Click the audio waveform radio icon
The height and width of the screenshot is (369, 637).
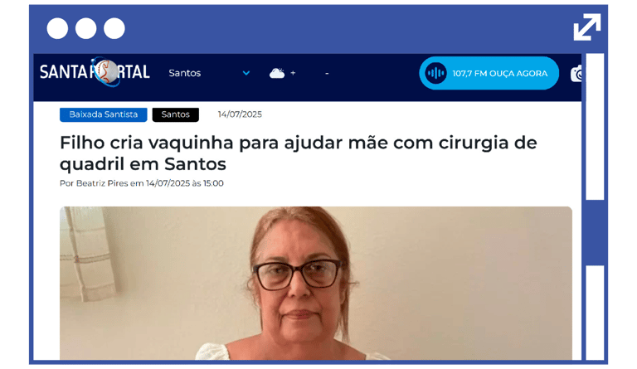pyautogui.click(x=435, y=73)
